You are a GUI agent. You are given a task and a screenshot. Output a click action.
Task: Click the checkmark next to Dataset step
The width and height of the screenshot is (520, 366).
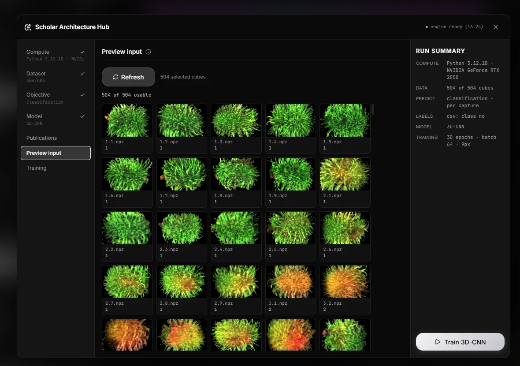82,73
